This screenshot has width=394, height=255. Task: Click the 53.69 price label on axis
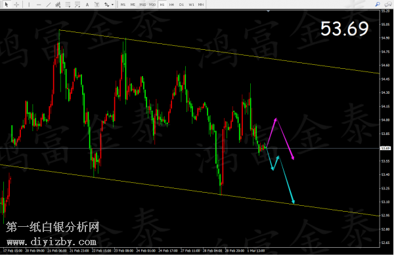pyautogui.click(x=385, y=148)
